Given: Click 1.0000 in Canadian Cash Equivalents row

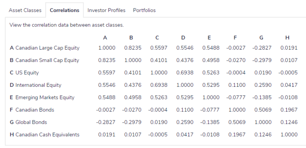Looking at the screenshot, I should tap(289, 134).
